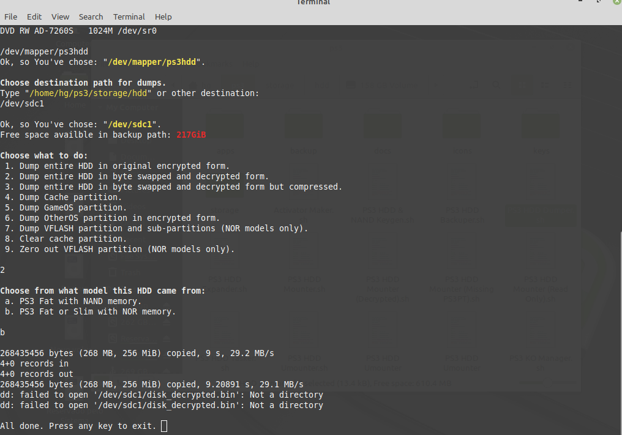The height and width of the screenshot is (435, 622).
Task: Click option '1. Dump entire HDD in original encrypted form.'
Action: pyautogui.click(x=118, y=166)
